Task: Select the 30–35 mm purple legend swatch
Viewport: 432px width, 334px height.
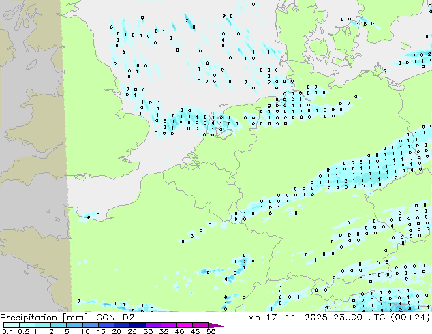Action: (153, 325)
